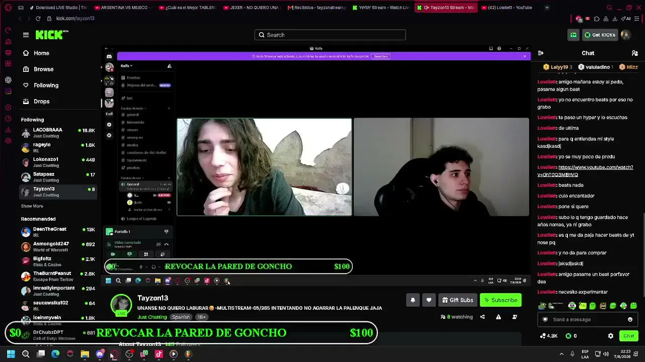Open the chat users list icon
Viewport: 645px width, 362px height.
634,53
